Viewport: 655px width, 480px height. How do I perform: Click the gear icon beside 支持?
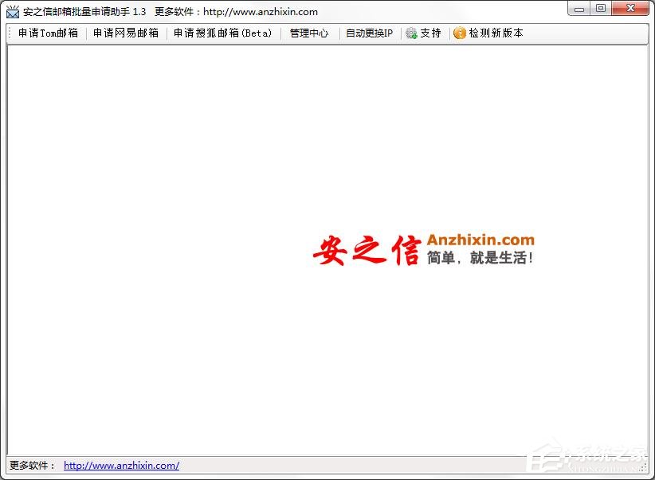coord(411,33)
